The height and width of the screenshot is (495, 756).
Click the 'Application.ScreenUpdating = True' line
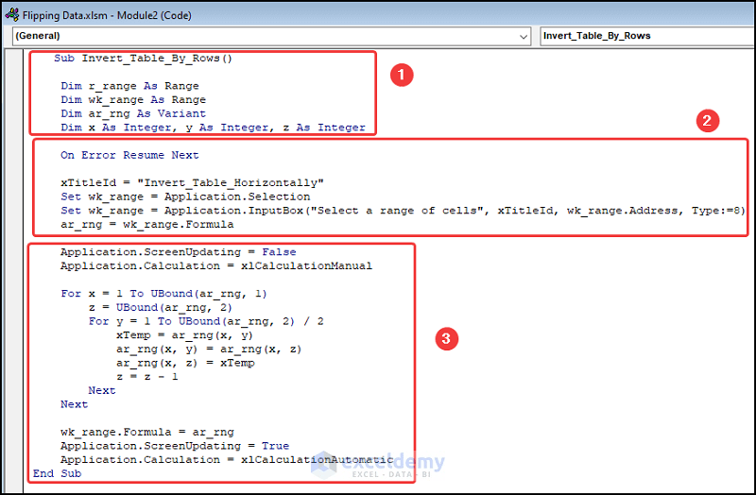175,446
